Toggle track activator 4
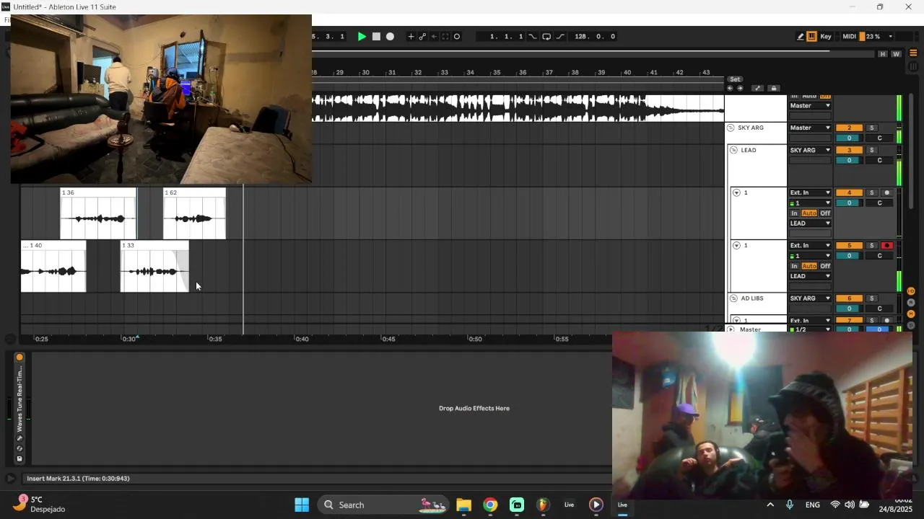Image resolution: width=924 pixels, height=519 pixels. pos(849,193)
